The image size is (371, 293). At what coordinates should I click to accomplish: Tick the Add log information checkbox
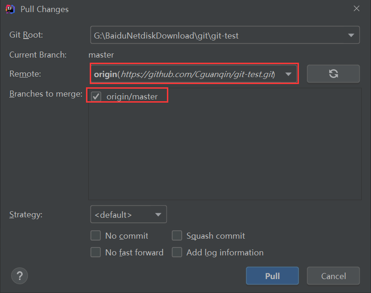pyautogui.click(x=177, y=253)
